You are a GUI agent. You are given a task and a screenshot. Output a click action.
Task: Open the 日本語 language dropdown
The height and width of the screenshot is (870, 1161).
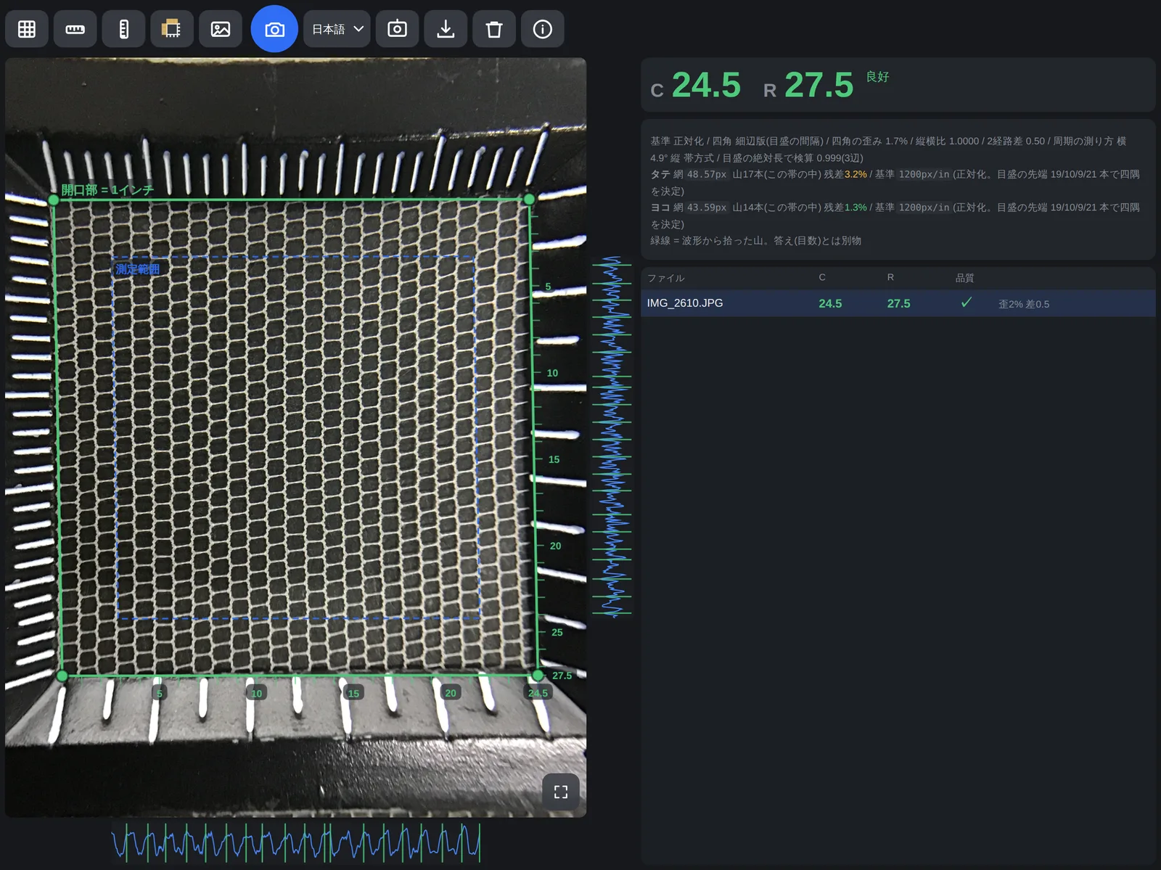pyautogui.click(x=337, y=29)
